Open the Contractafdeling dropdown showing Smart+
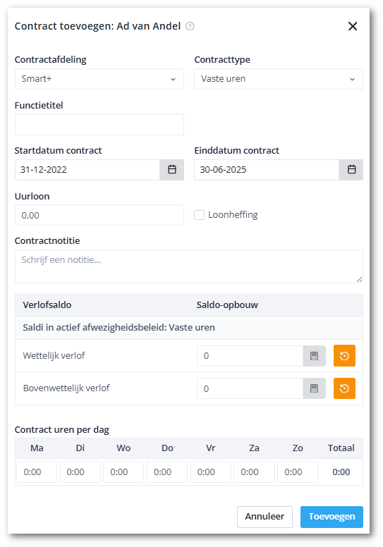383x547 pixels. (99, 79)
